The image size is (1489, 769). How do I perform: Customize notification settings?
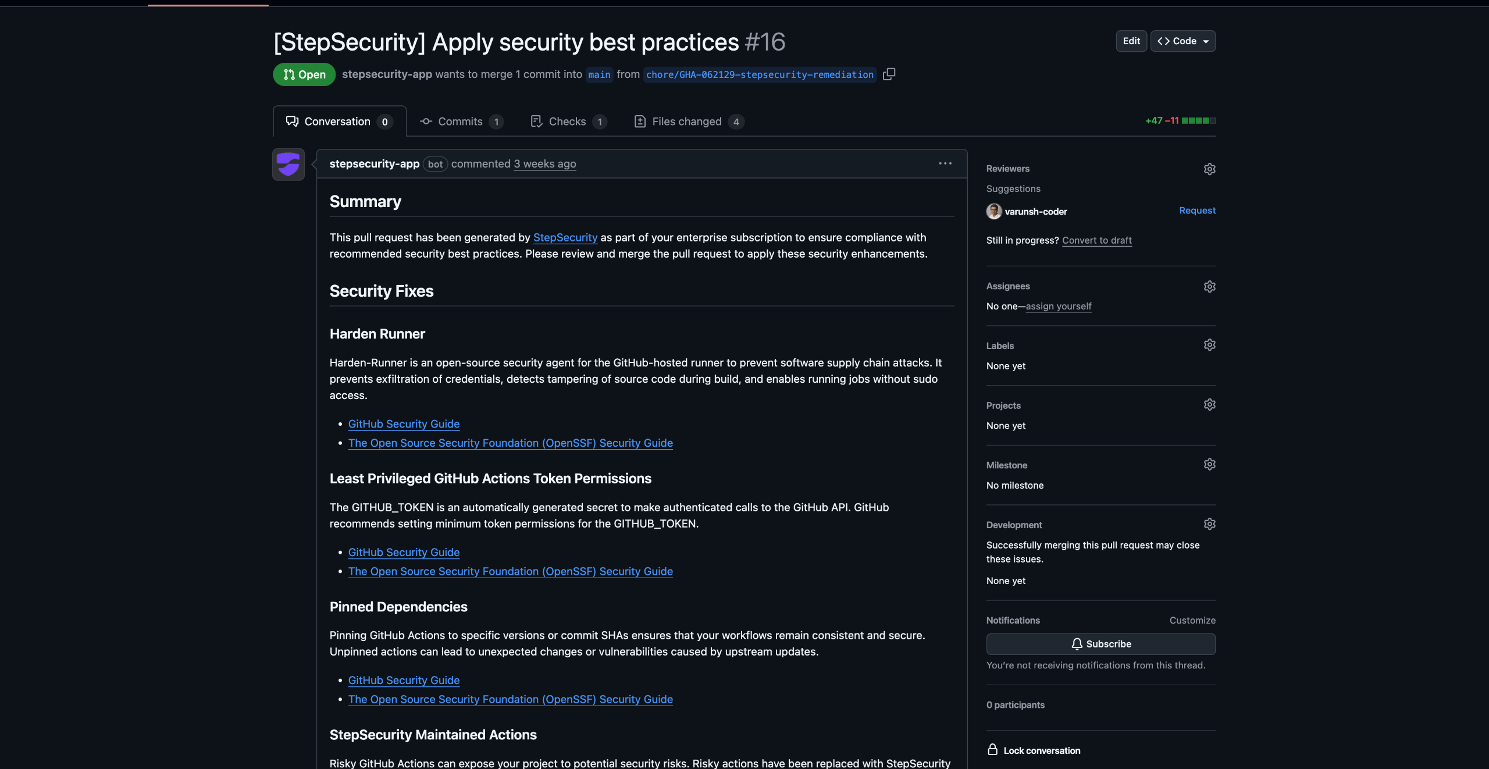point(1192,620)
